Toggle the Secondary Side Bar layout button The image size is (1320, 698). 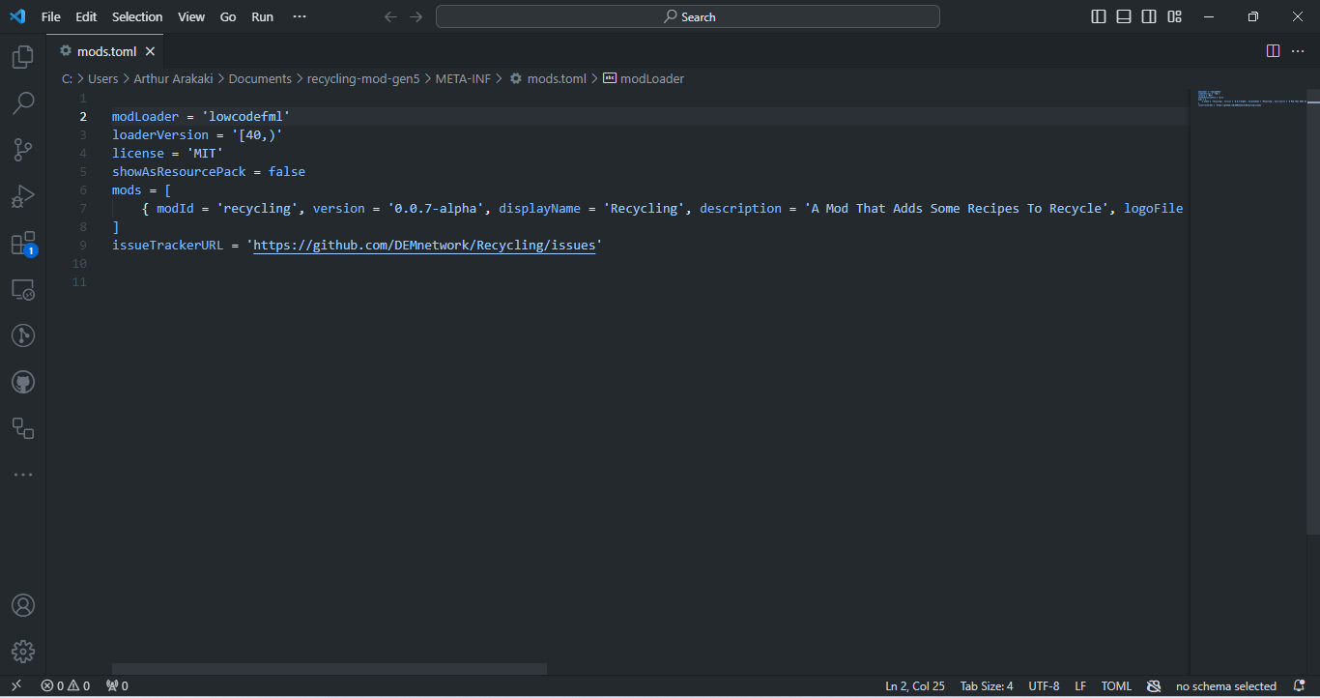click(1149, 16)
